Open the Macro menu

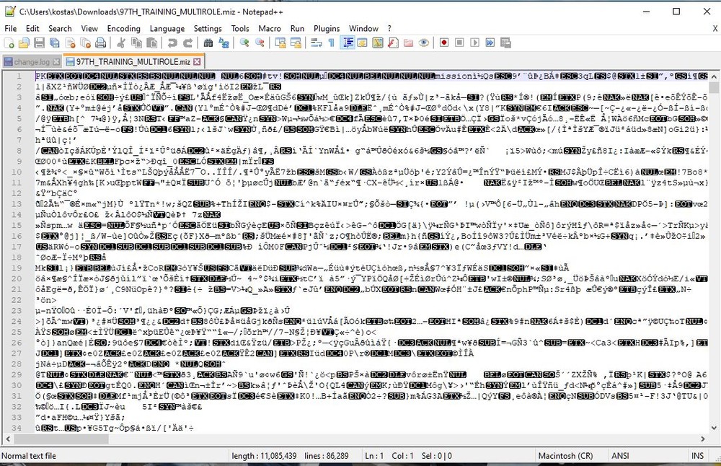270,28
